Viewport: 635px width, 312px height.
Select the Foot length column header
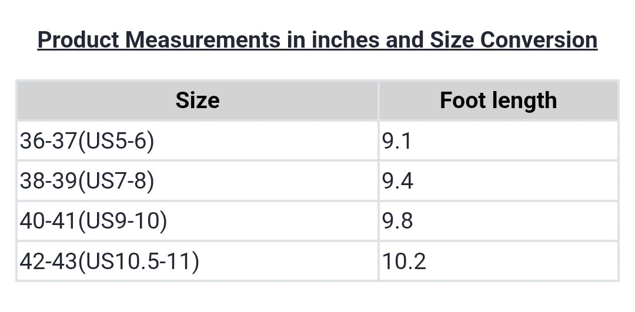tap(498, 100)
